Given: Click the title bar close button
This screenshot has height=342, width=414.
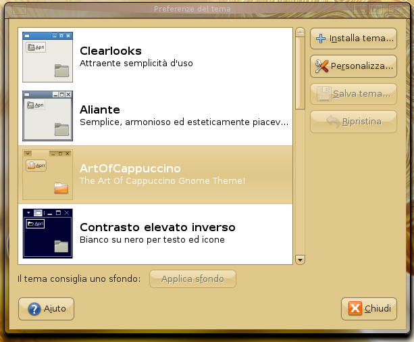Looking at the screenshot, I should click(x=396, y=9).
